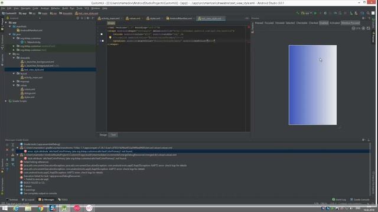
Task: Open the TODO tool window button
Action: click(63, 200)
